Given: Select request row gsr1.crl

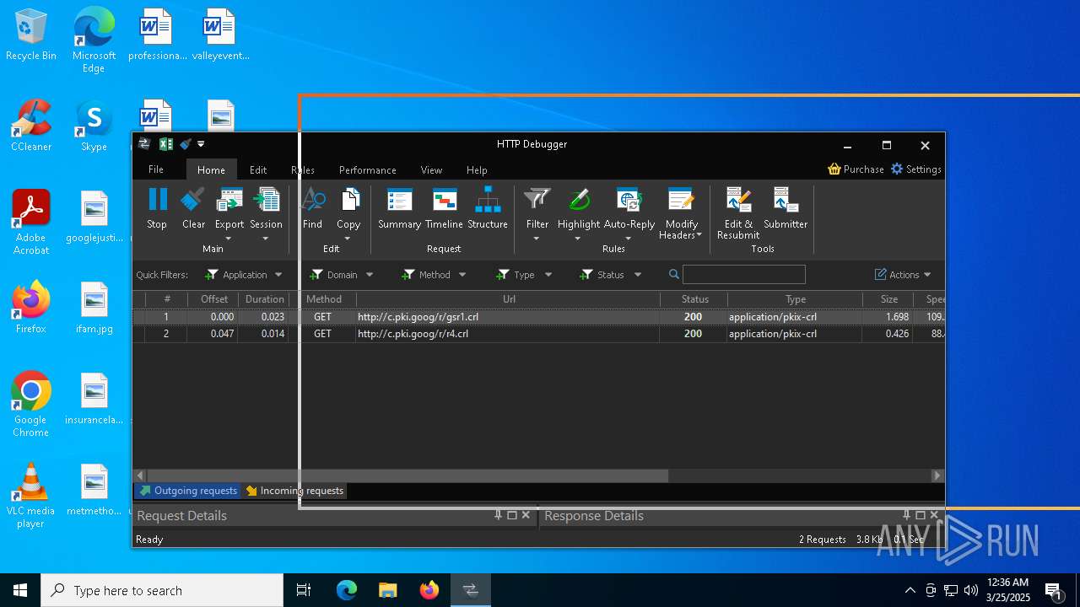Looking at the screenshot, I should point(538,317).
